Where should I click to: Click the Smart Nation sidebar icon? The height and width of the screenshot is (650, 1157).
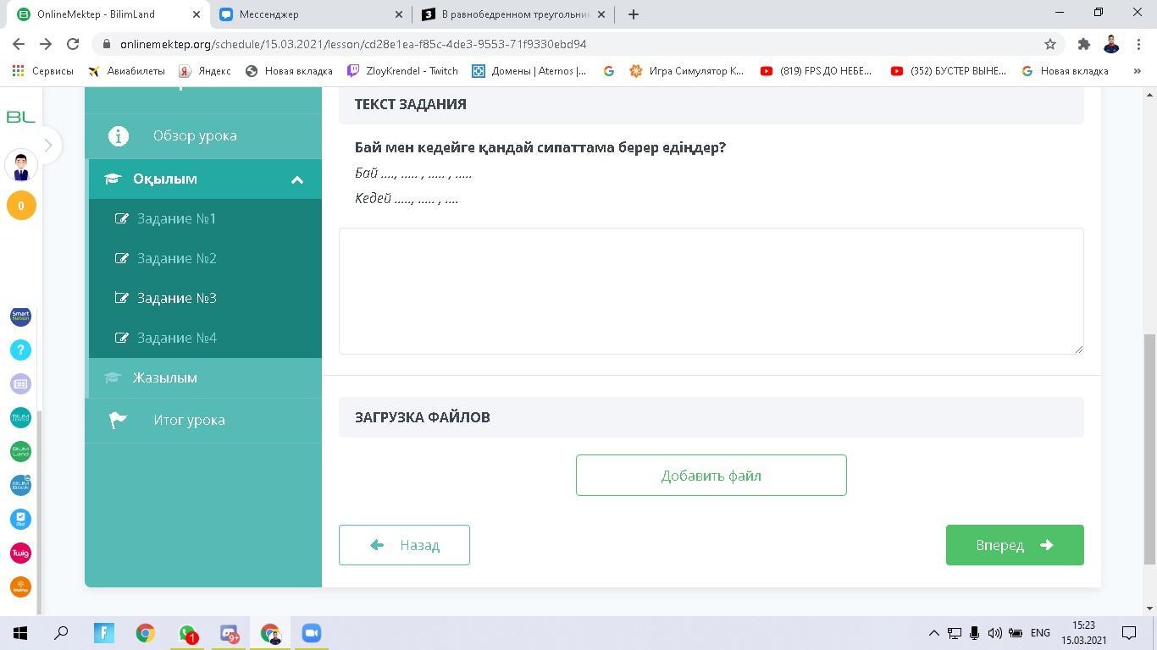20,316
